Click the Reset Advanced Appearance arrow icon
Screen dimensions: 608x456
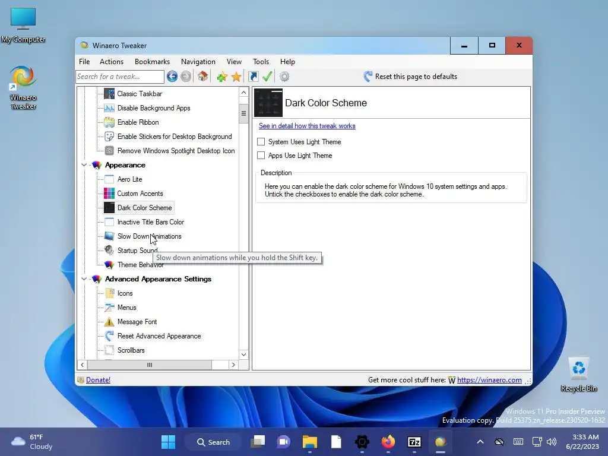tap(109, 336)
